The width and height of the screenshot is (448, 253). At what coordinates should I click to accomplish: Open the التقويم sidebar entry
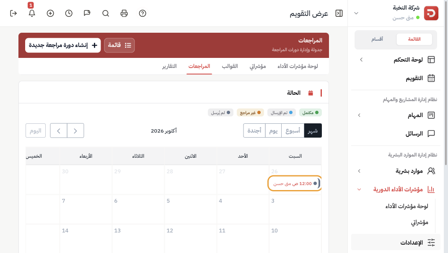(396, 78)
